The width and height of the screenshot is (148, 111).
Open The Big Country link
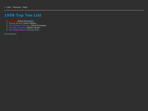pyautogui.click(x=17, y=28)
